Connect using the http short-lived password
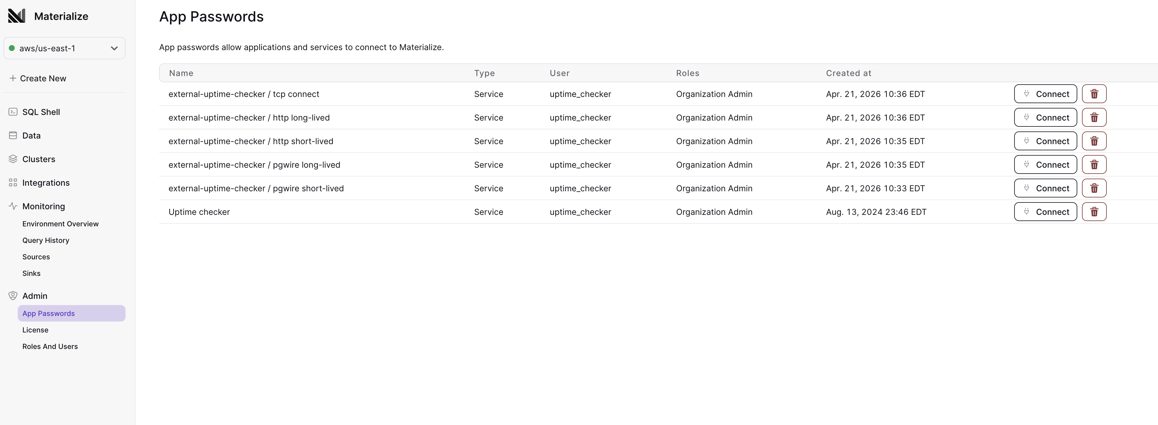Screen dimensions: 1158x425 pos(1045,141)
